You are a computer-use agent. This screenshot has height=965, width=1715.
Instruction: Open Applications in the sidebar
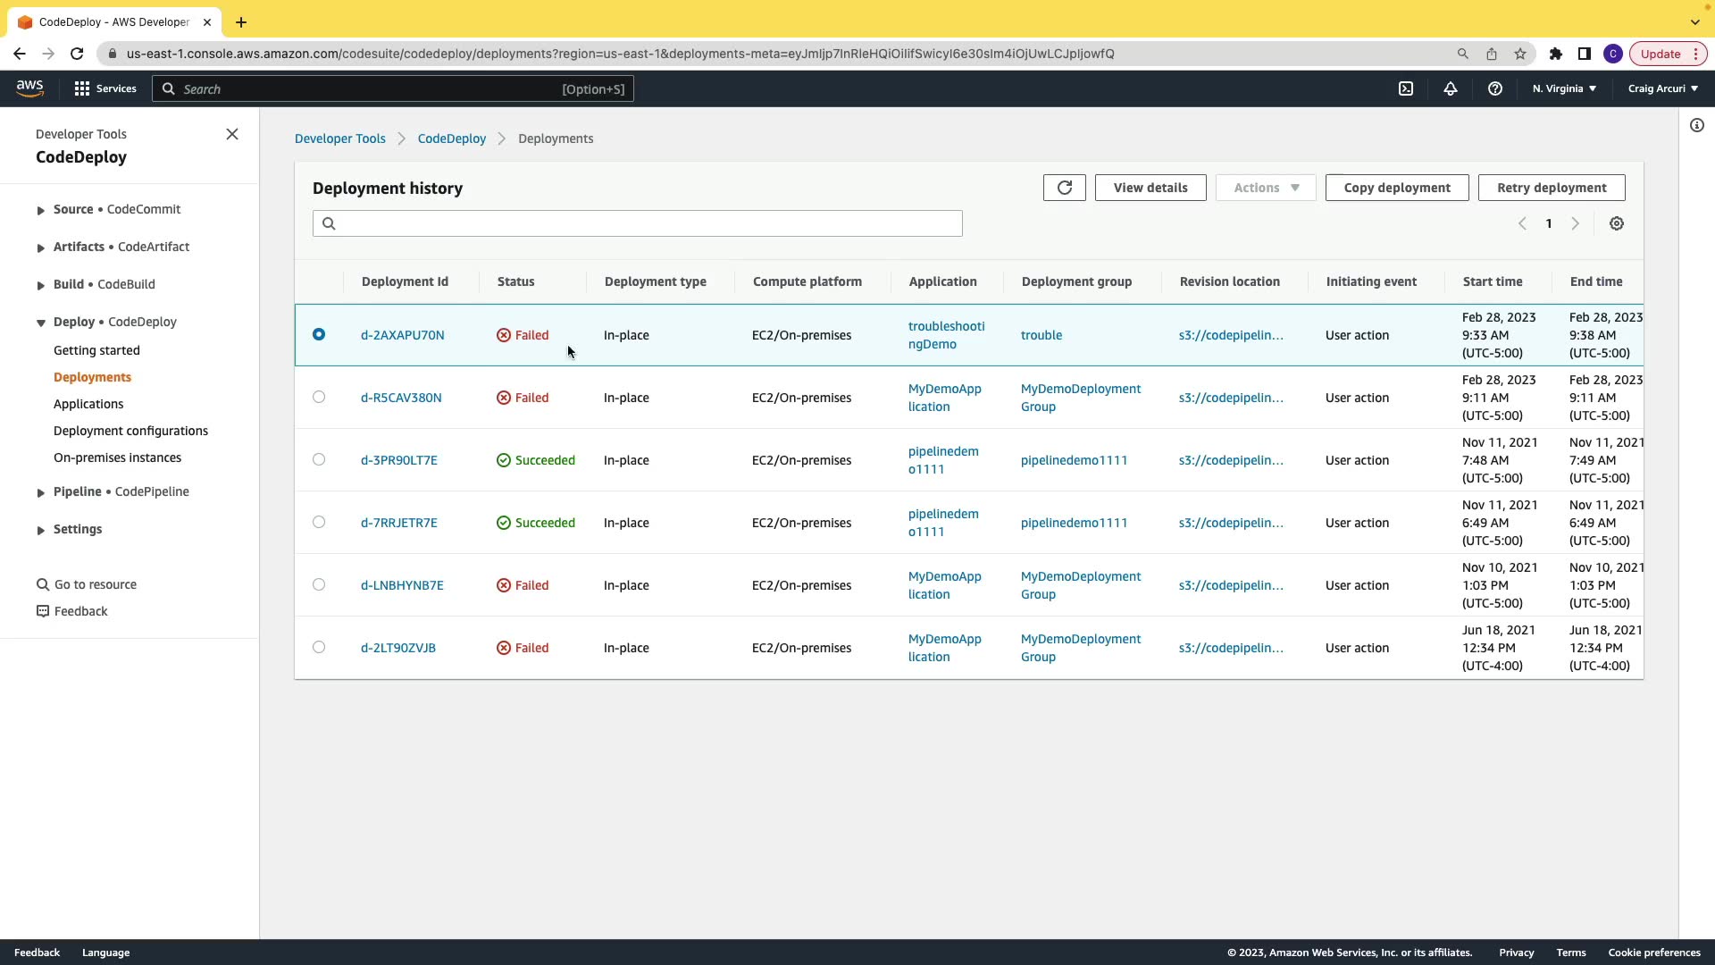tap(88, 404)
